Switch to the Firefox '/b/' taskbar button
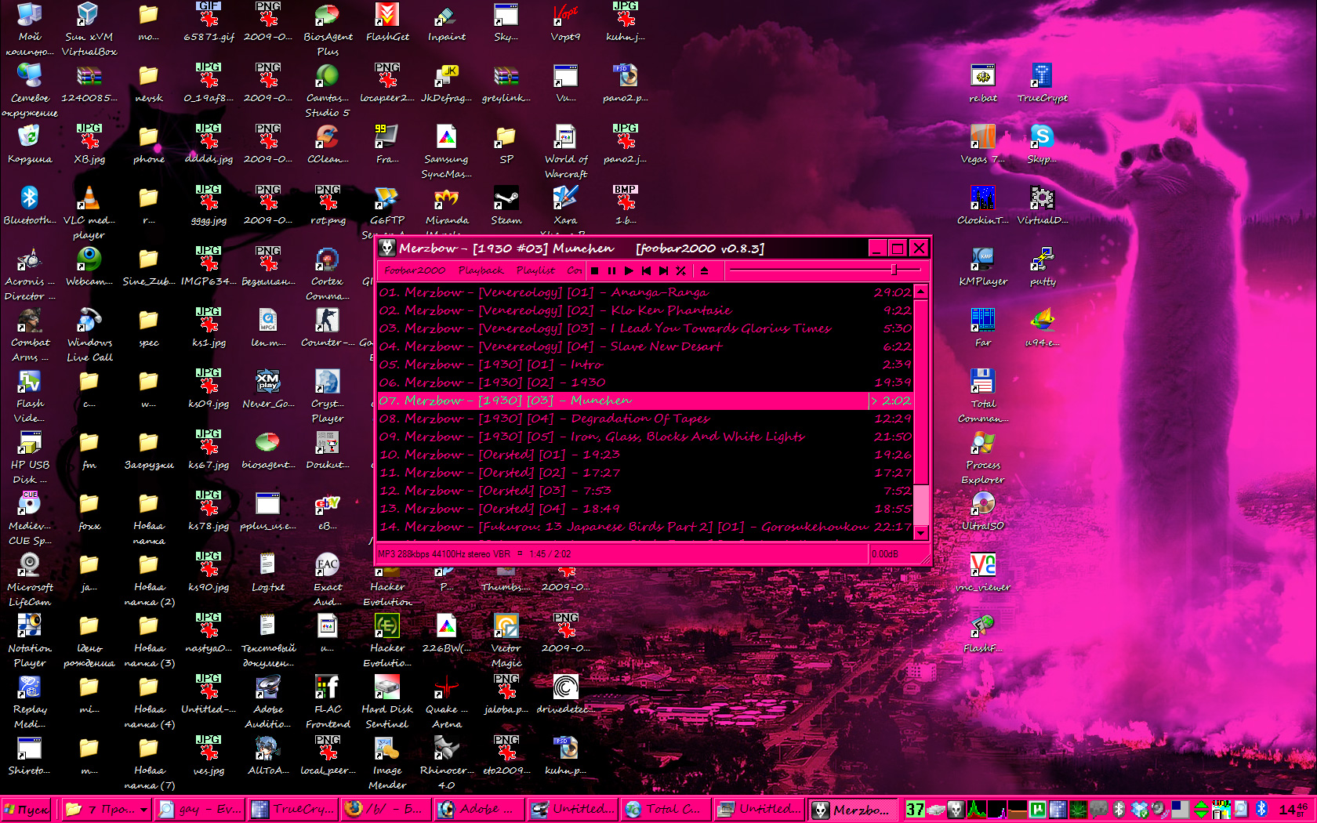This screenshot has width=1317, height=823. pos(386,809)
